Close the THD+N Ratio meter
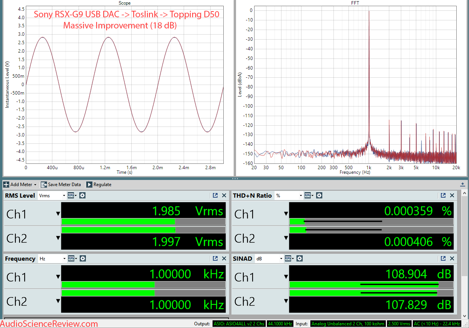 tap(452, 196)
